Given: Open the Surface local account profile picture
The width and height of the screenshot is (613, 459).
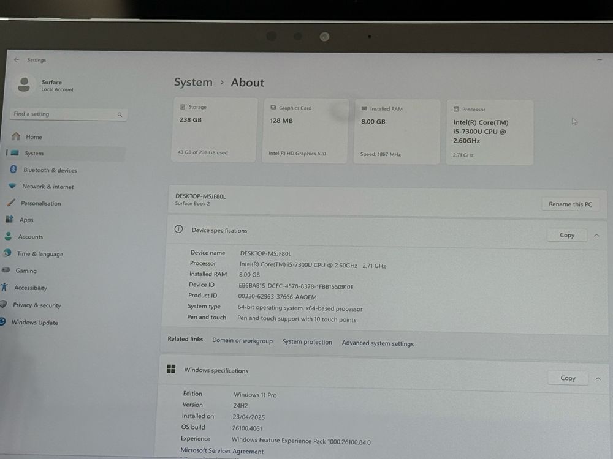Looking at the screenshot, I should pyautogui.click(x=24, y=84).
